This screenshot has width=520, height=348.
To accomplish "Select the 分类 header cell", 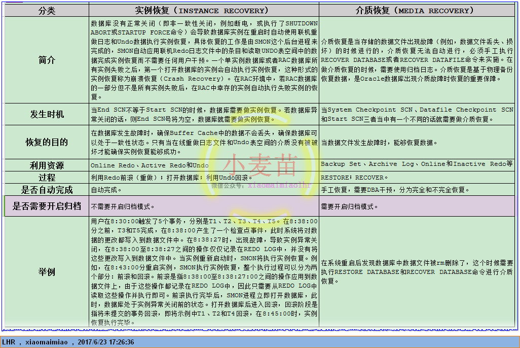I will coord(47,11).
